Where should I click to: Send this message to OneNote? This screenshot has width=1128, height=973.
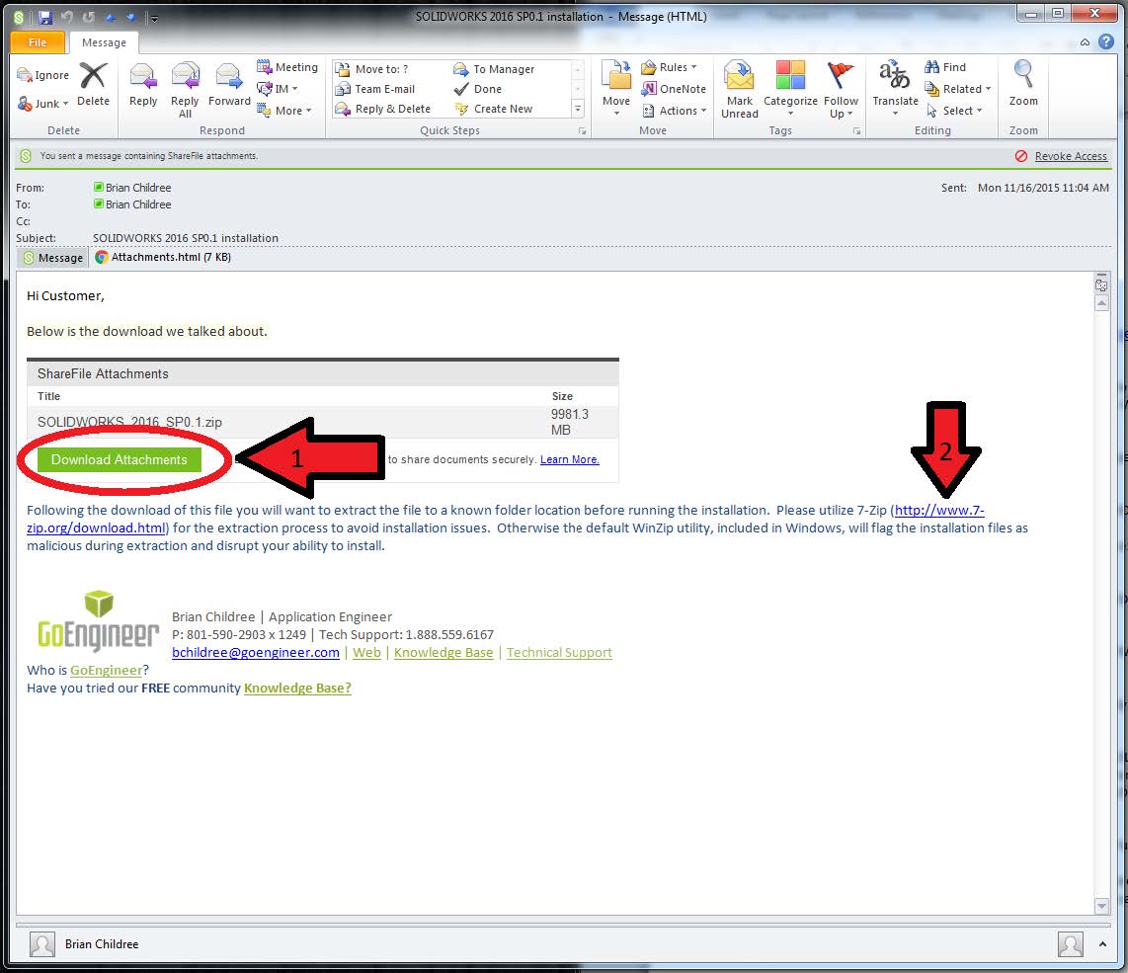click(674, 89)
